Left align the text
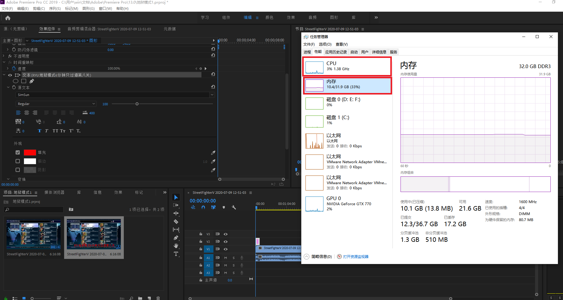 click(18, 113)
